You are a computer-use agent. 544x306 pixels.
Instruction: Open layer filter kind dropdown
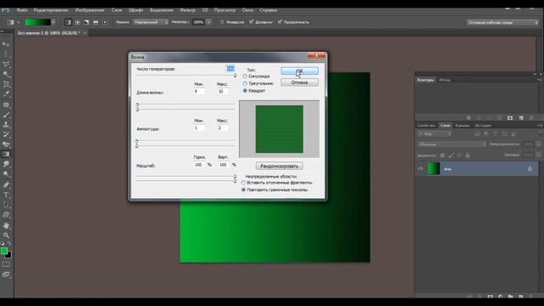[434, 133]
